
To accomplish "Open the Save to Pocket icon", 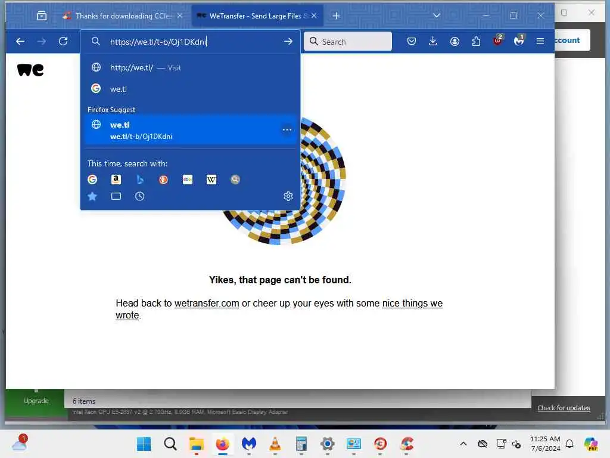I will 412,41.
